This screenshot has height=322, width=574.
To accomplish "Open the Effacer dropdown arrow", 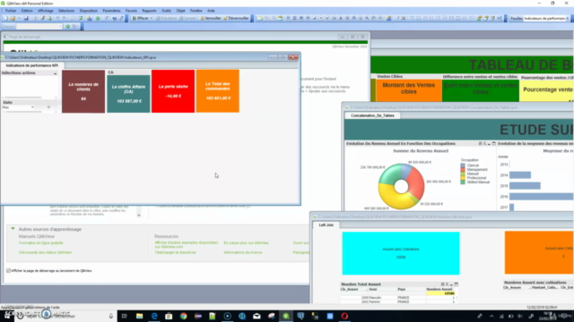I will tap(151, 18).
